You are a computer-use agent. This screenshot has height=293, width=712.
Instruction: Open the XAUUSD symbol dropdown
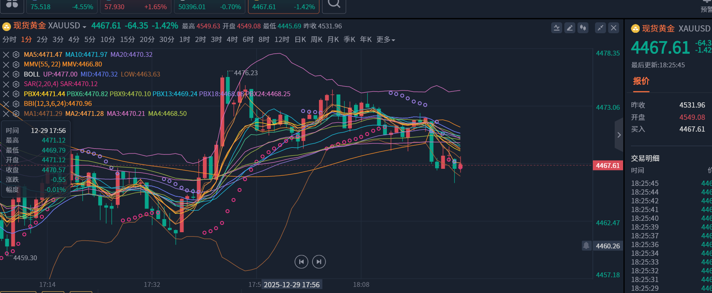[84, 27]
